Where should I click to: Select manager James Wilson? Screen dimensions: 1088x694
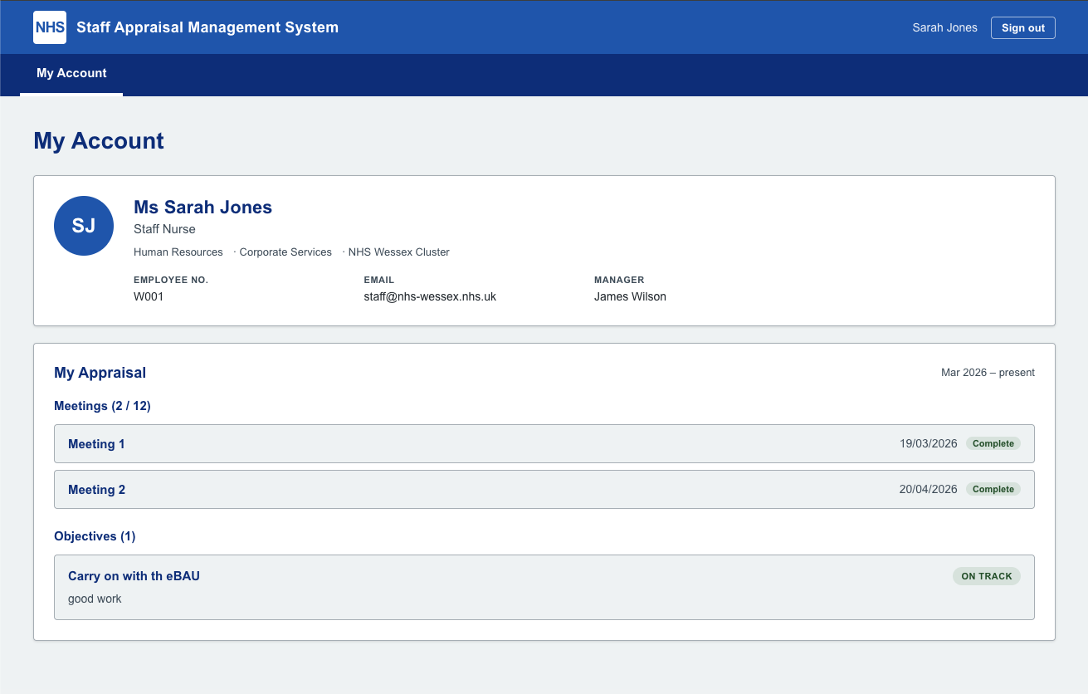[x=630, y=296]
